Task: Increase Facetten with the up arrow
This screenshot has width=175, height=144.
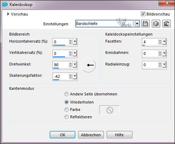Action: [x=160, y=40]
